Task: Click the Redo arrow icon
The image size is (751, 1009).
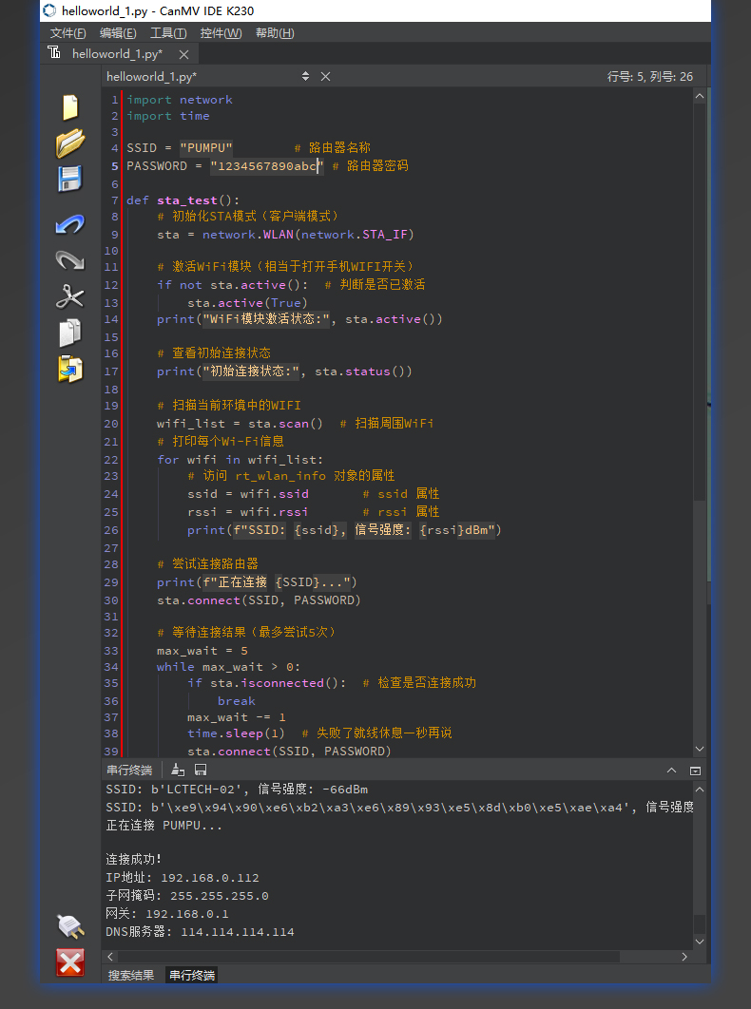Action: pos(70,260)
